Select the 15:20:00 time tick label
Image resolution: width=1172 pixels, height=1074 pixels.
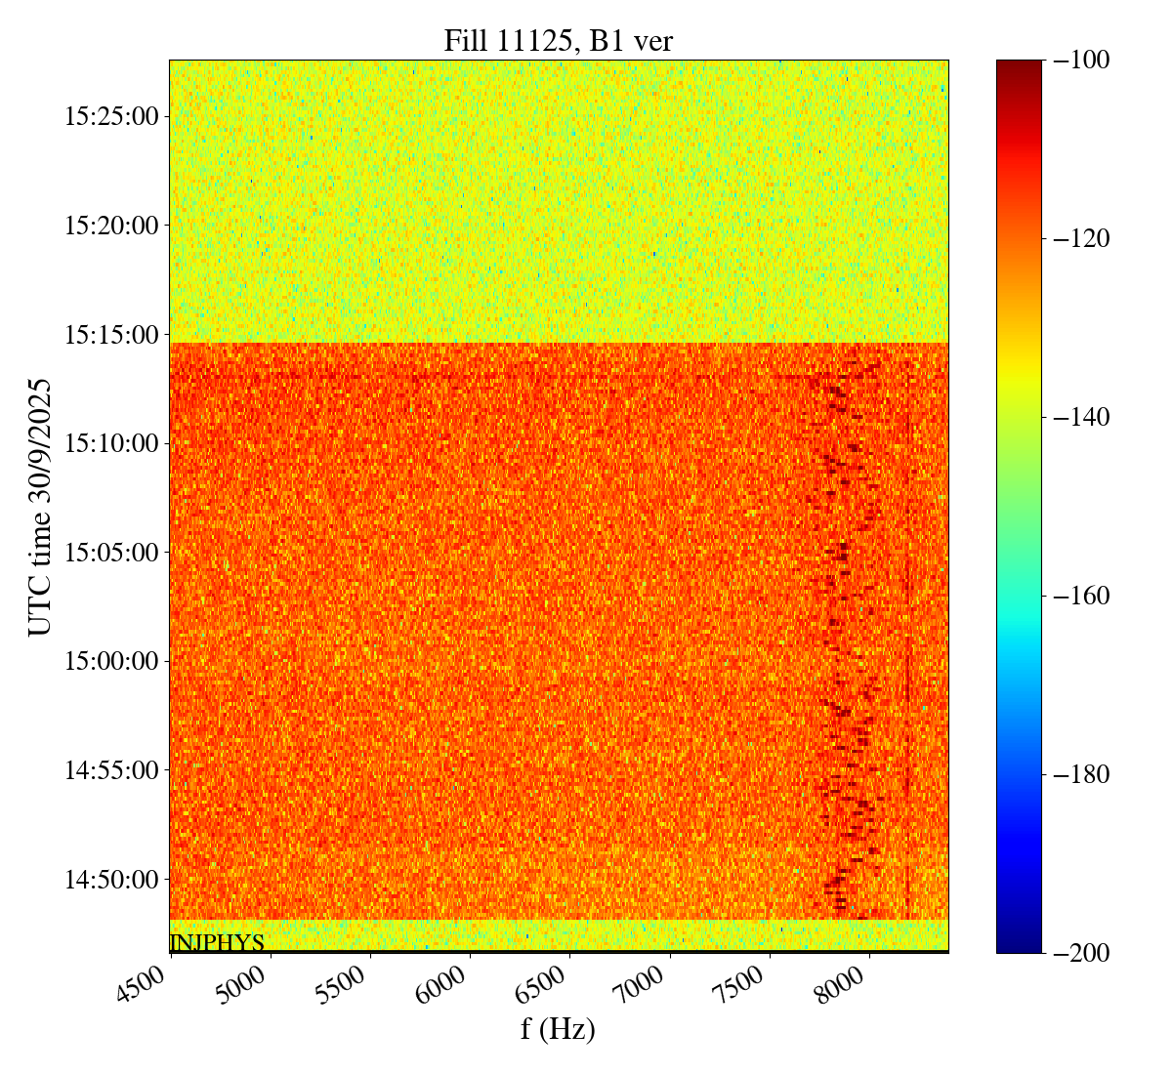tap(111, 226)
